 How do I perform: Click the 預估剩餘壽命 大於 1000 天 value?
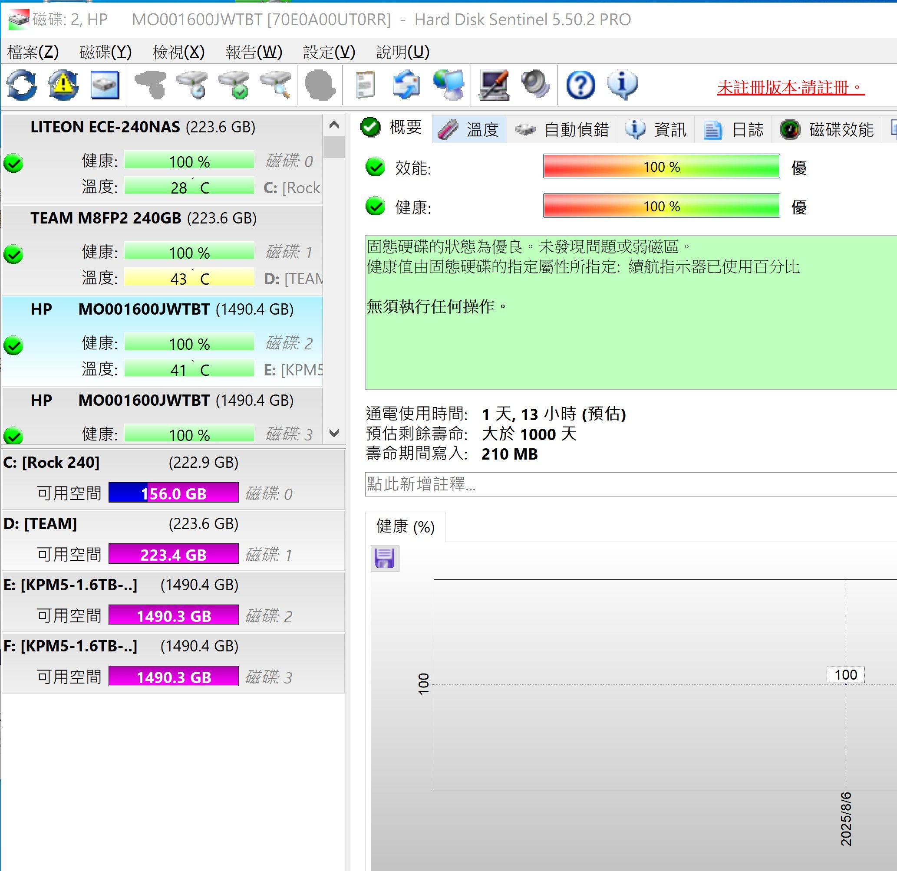coord(529,434)
